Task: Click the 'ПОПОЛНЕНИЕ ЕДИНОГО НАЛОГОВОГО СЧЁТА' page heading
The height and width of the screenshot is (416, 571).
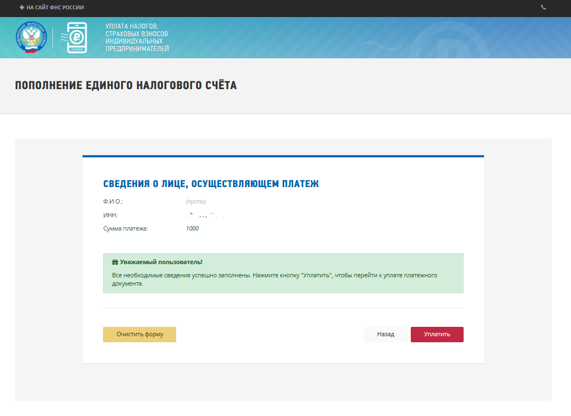Action: [126, 85]
